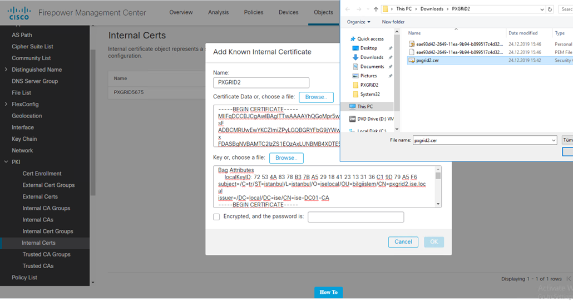The width and height of the screenshot is (573, 301).
Task: Cancel the Add Known Internal Certificate dialog
Action: click(403, 242)
